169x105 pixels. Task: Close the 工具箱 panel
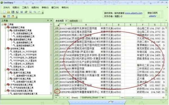pos(51,21)
